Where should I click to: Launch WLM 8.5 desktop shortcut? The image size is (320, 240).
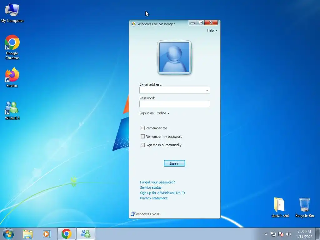[12, 110]
